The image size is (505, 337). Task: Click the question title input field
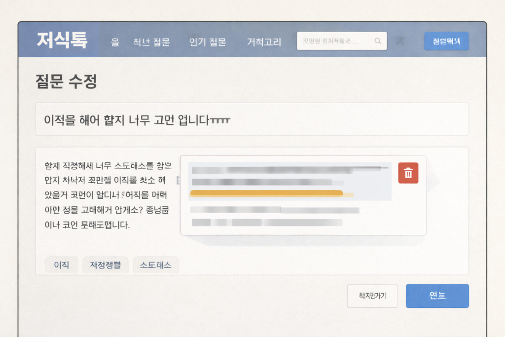(252, 119)
